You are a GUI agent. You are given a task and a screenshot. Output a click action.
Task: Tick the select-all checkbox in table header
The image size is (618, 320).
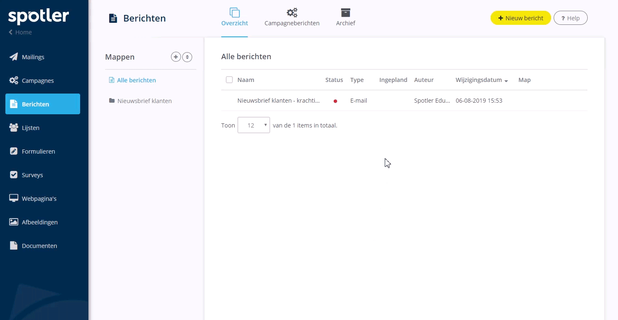coord(229,79)
